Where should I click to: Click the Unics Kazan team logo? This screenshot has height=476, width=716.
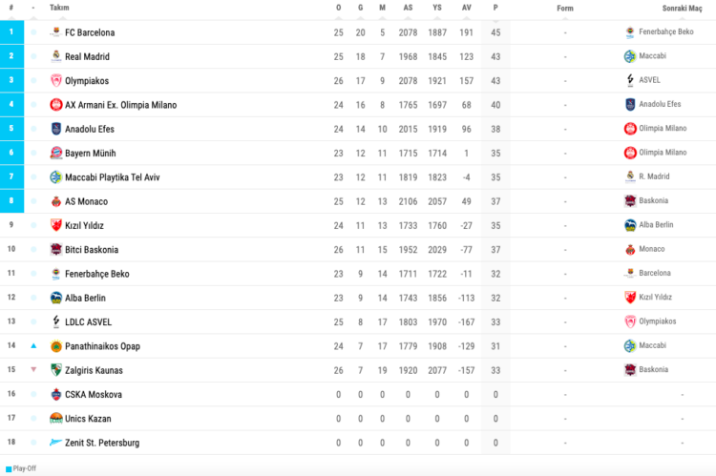pyautogui.click(x=56, y=419)
